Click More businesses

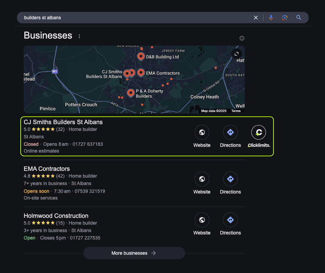tap(134, 253)
